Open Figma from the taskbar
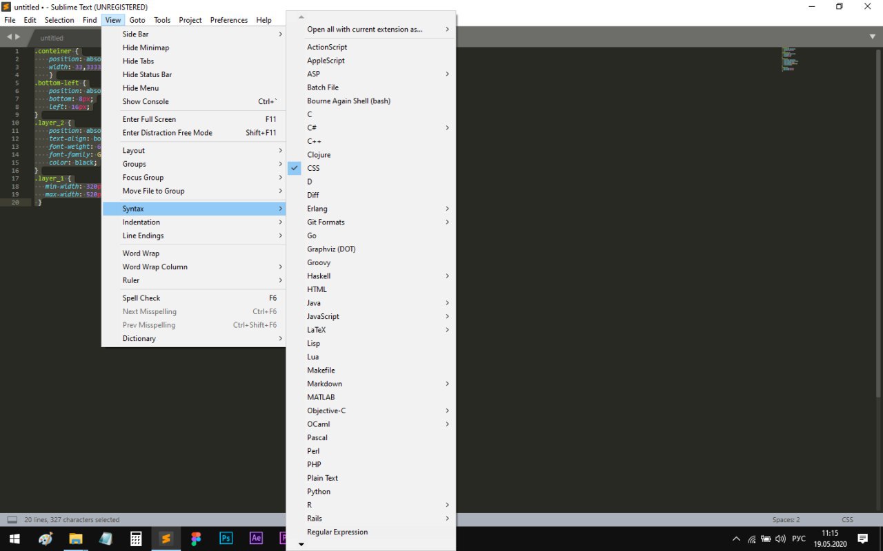This screenshot has width=883, height=551. click(196, 539)
